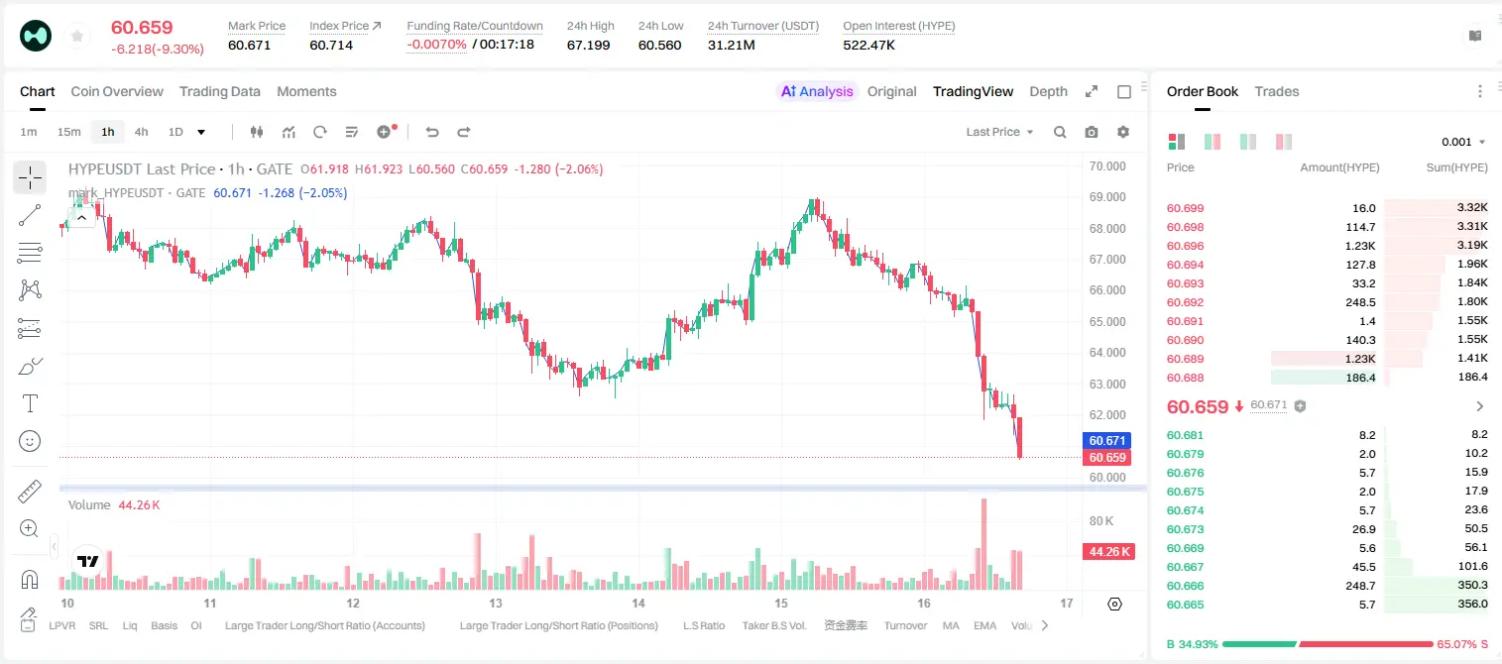Open the 0.001 price precision dropdown

[x=1463, y=142]
